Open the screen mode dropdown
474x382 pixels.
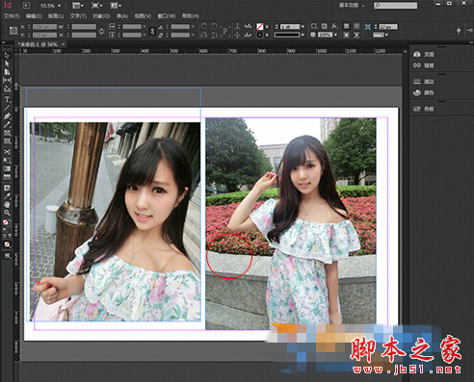(96, 6)
